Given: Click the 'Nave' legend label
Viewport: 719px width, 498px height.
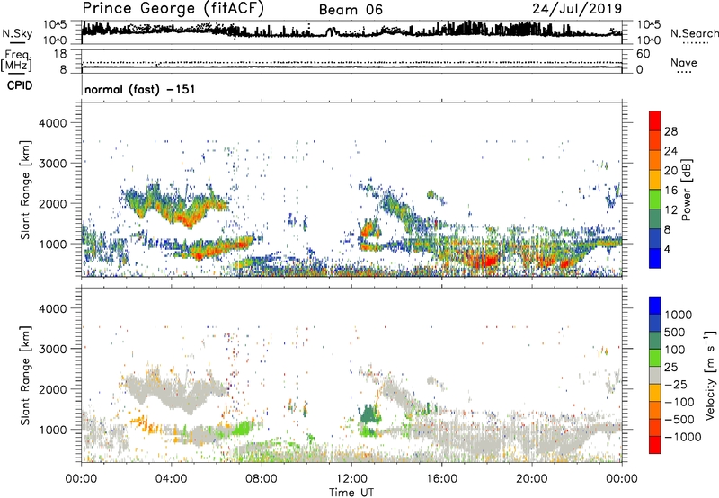Looking at the screenshot, I should [684, 63].
